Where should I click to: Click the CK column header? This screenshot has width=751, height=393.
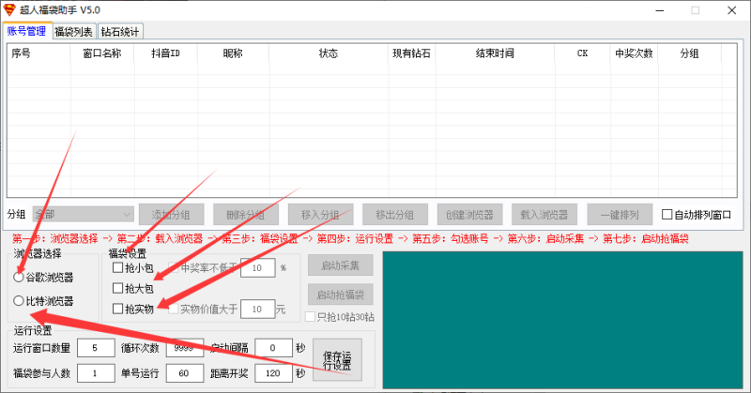pos(582,53)
